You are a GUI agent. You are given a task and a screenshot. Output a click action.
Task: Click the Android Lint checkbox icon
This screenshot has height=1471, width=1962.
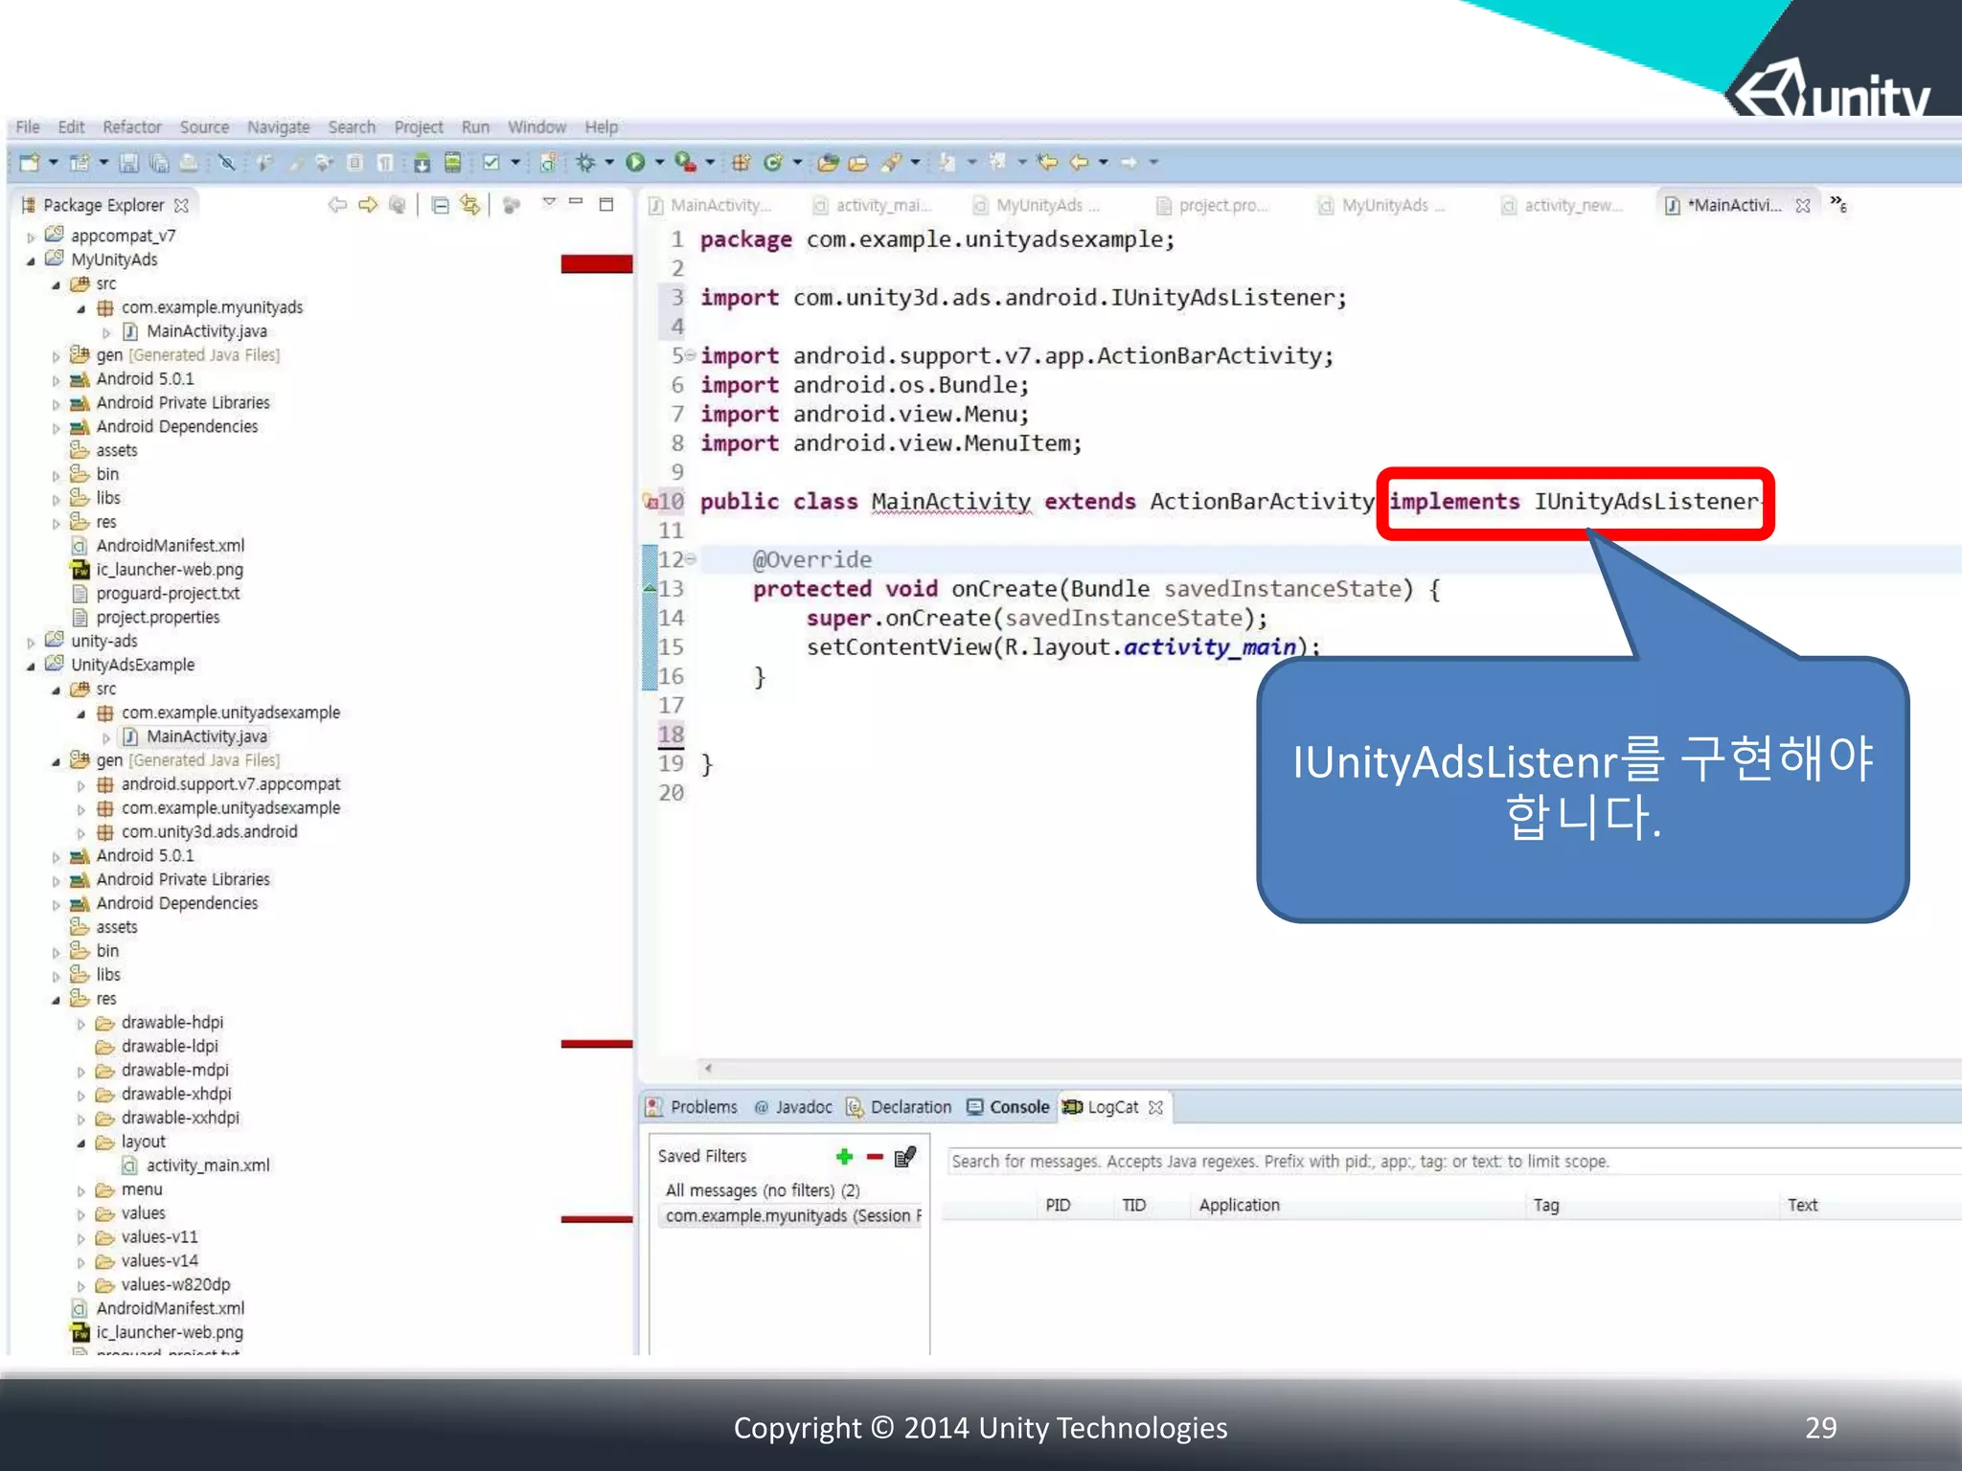(490, 163)
